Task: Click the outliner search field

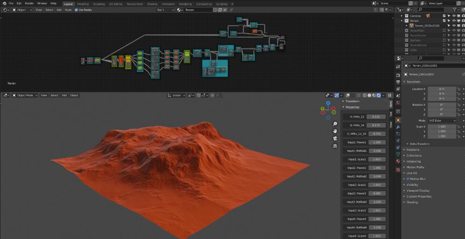Action: [431, 10]
